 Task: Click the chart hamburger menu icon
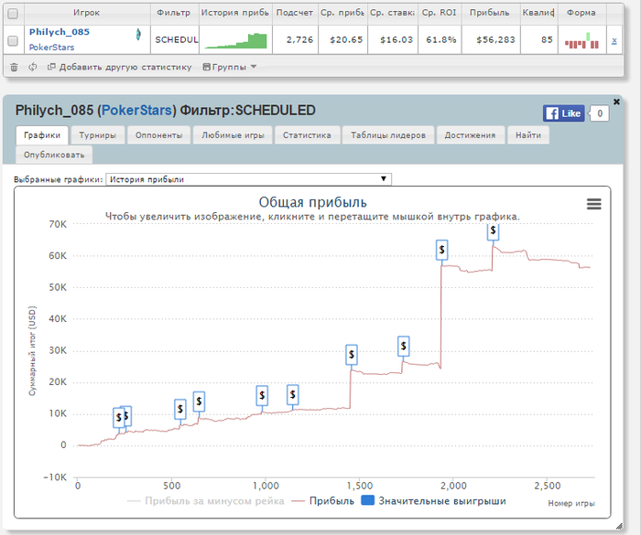(594, 204)
